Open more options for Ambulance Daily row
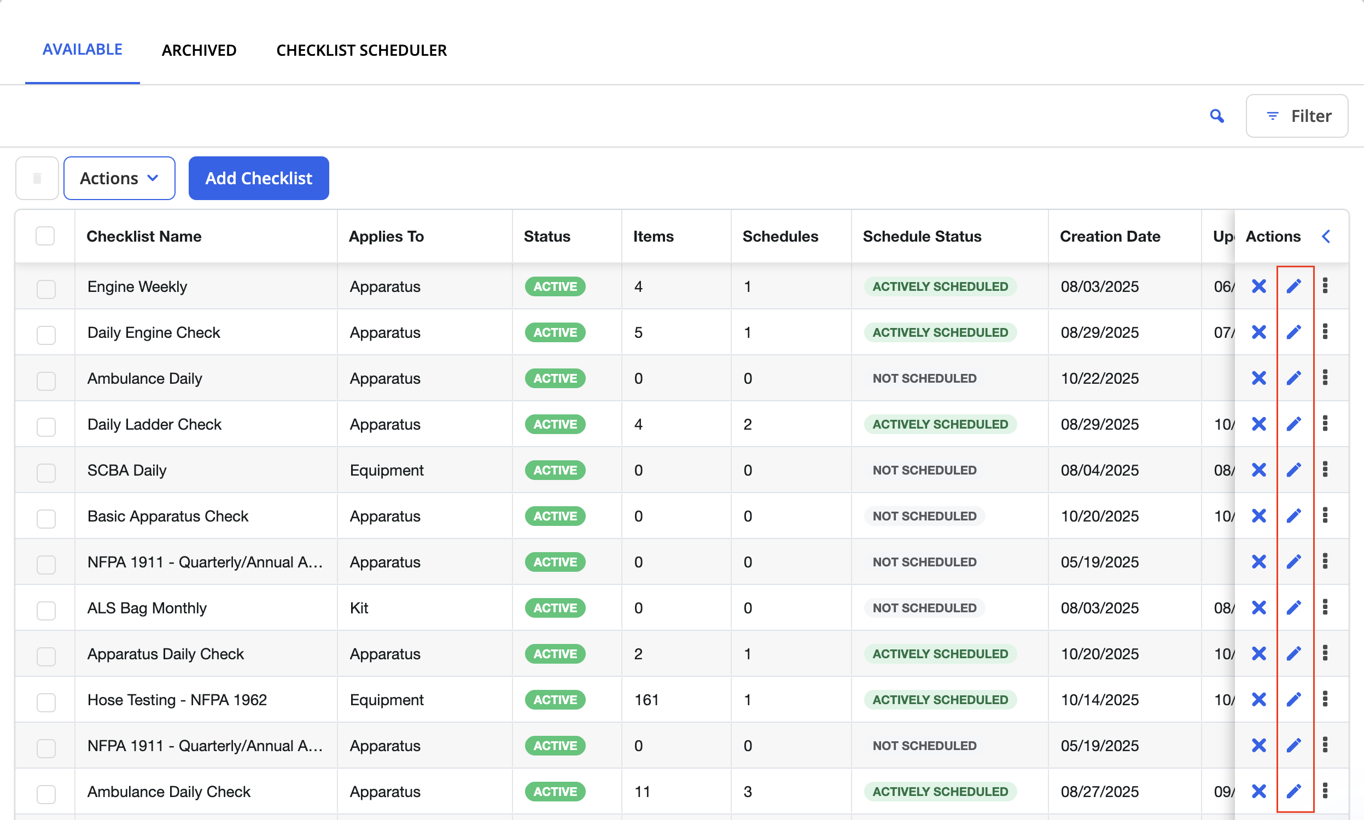The width and height of the screenshot is (1364, 820). coord(1325,378)
